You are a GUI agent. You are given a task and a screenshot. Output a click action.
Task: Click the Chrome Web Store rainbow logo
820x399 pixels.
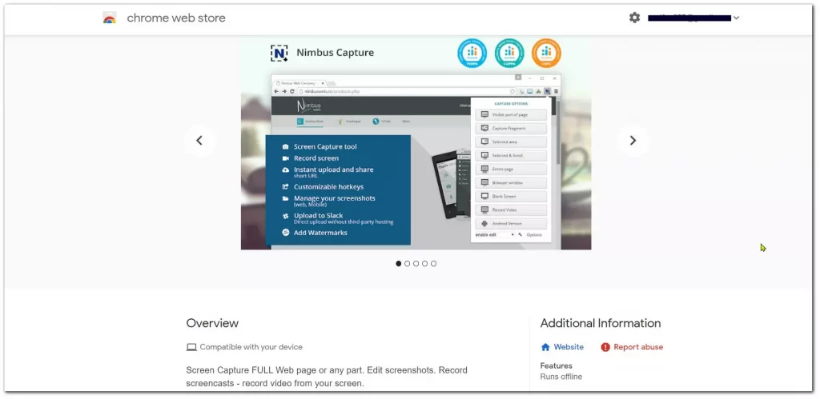click(109, 18)
